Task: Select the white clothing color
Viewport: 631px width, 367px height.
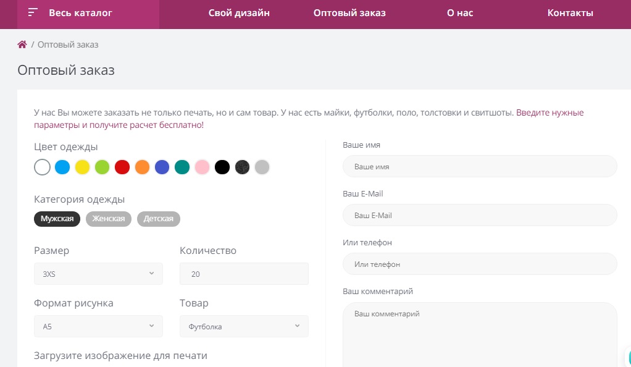Action: click(x=42, y=167)
